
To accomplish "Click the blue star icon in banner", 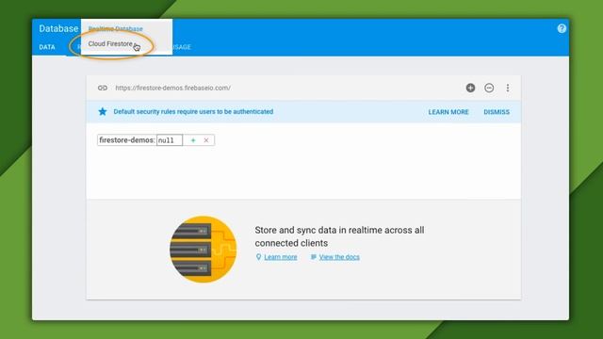I will point(103,111).
